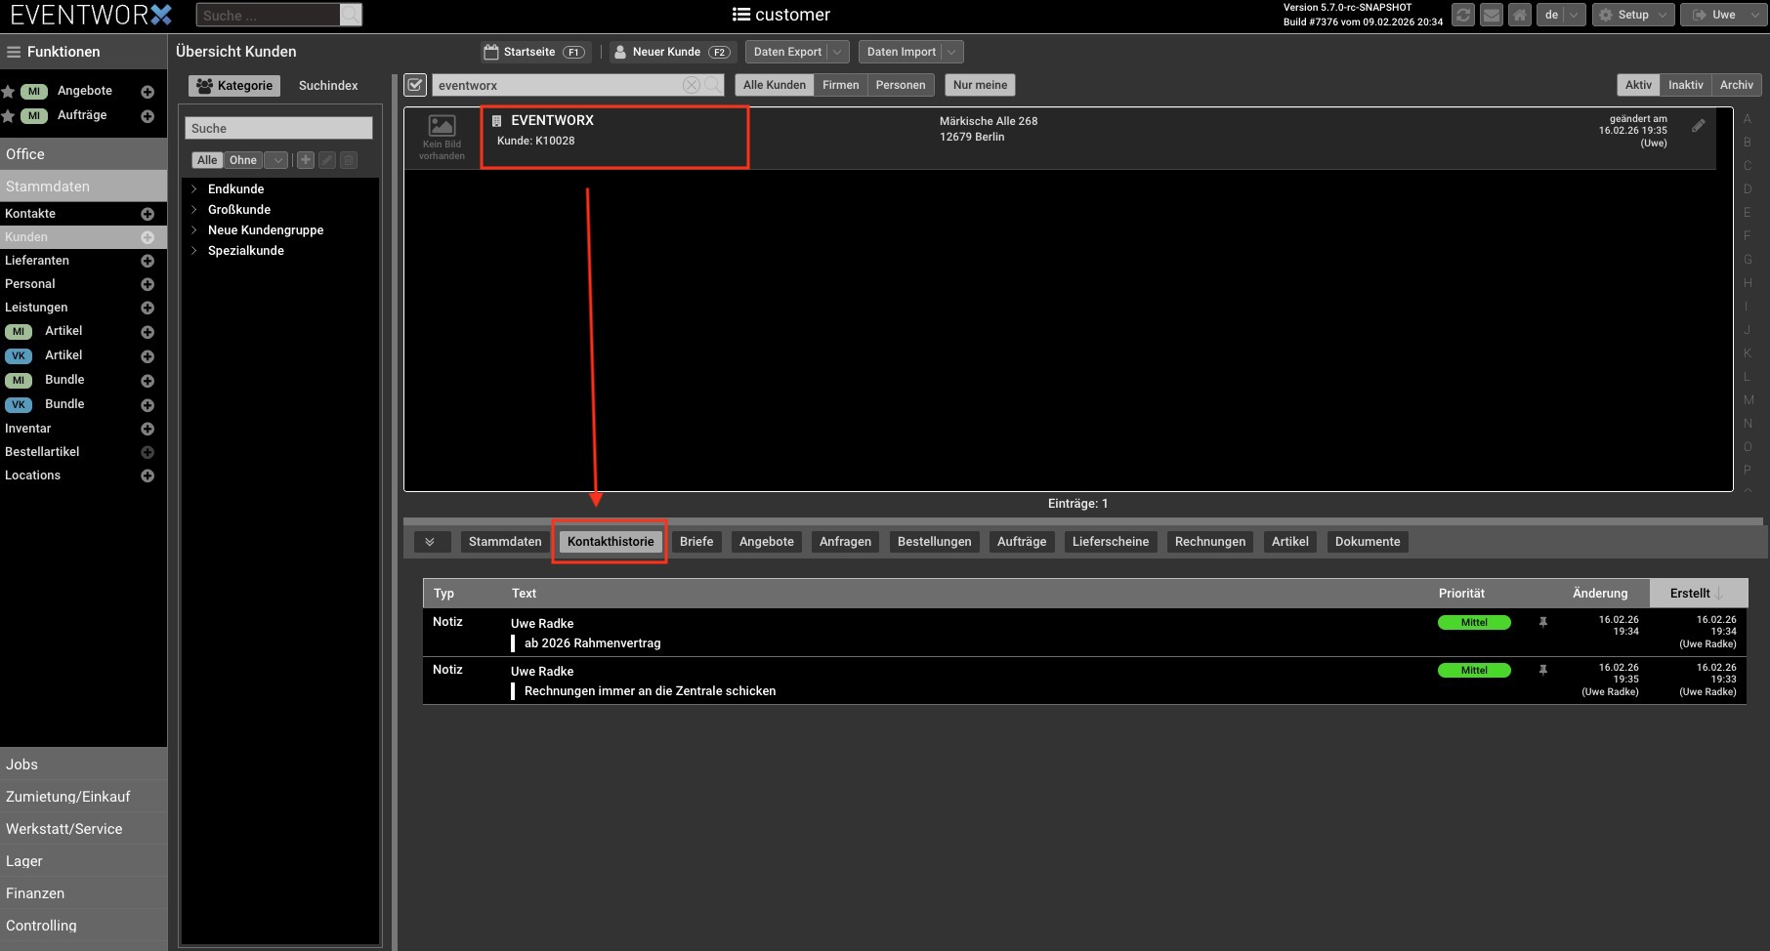
Task: Click the refresh icon in top bar
Action: click(x=1462, y=15)
